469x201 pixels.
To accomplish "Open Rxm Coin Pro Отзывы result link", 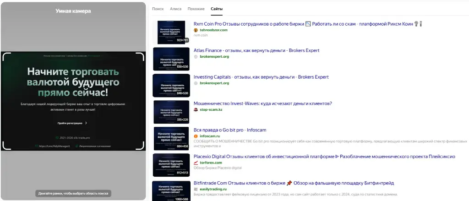I will coord(307,24).
